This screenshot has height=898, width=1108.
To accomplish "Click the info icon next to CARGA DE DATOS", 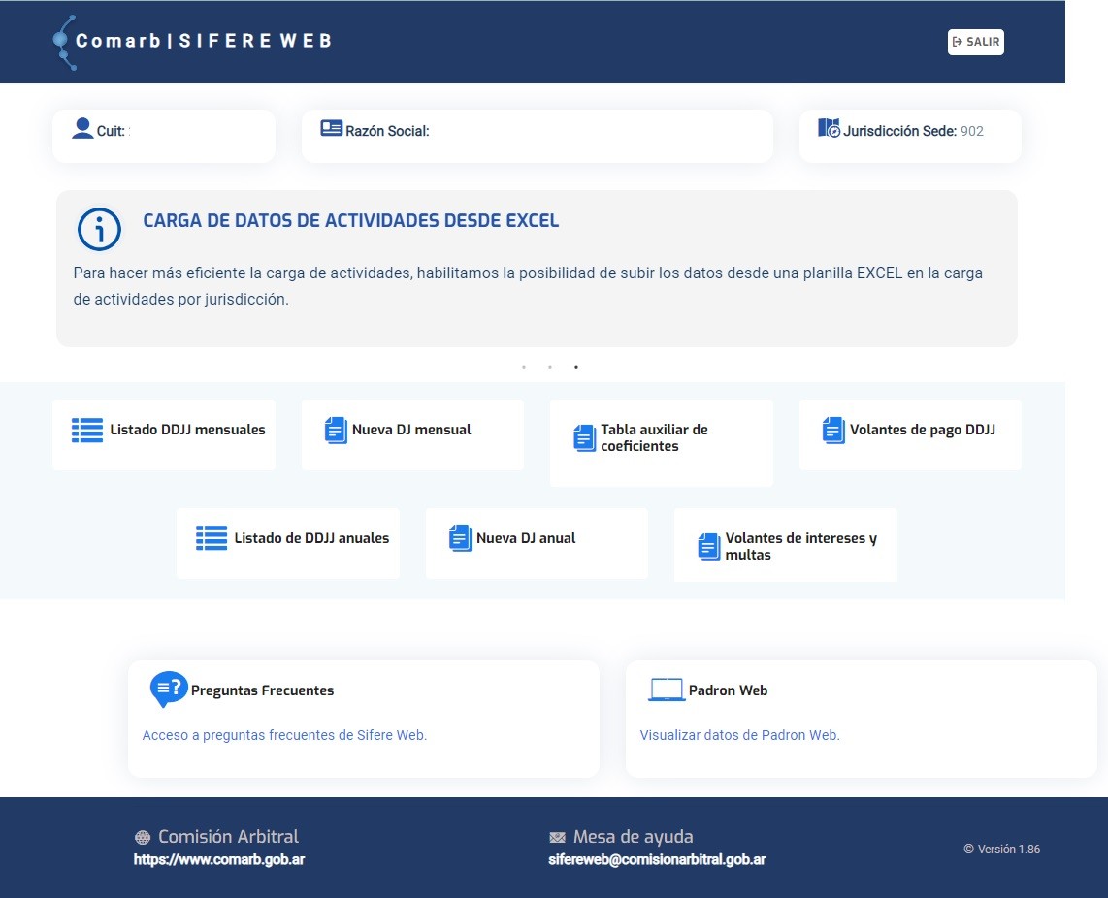I will click(98, 228).
